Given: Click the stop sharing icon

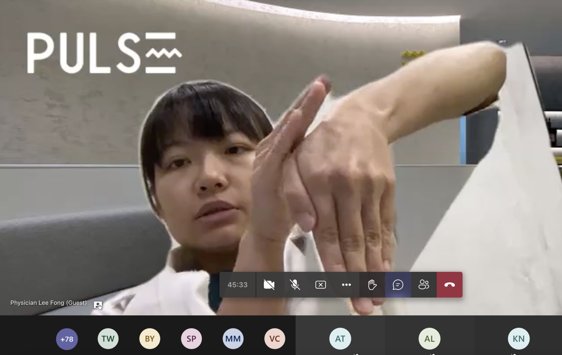Looking at the screenshot, I should [x=321, y=285].
